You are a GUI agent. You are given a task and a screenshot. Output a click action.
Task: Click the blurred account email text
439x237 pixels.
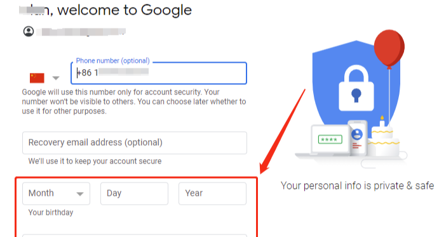(81, 32)
